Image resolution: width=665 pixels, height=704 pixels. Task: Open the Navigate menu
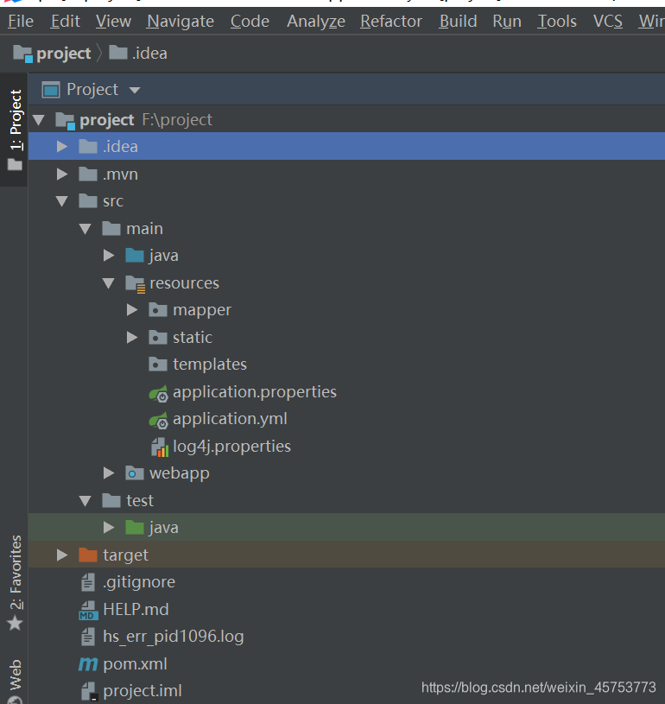[180, 21]
